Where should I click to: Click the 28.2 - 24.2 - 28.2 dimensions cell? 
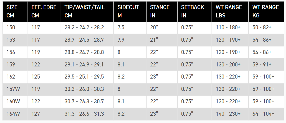(84, 28)
